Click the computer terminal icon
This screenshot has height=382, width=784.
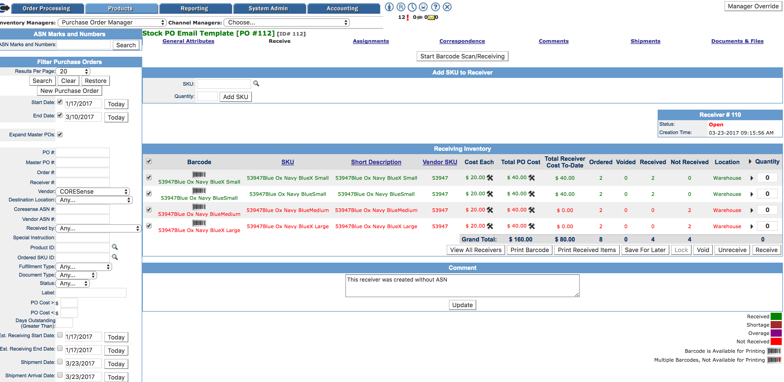tap(423, 7)
